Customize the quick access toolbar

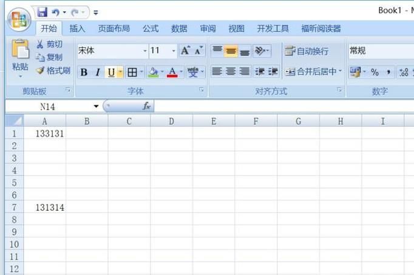[96, 12]
